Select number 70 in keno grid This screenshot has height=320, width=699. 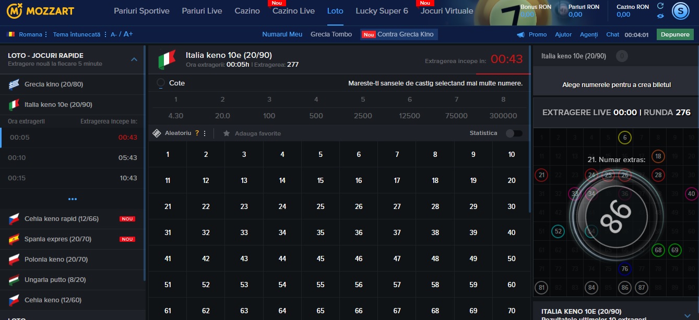point(512,311)
